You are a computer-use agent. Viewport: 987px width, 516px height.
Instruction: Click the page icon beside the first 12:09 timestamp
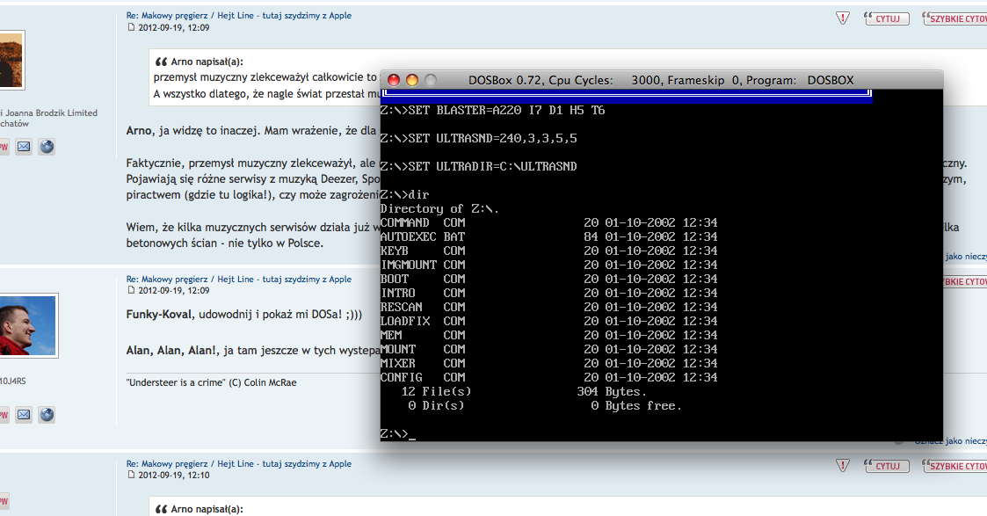[132, 27]
